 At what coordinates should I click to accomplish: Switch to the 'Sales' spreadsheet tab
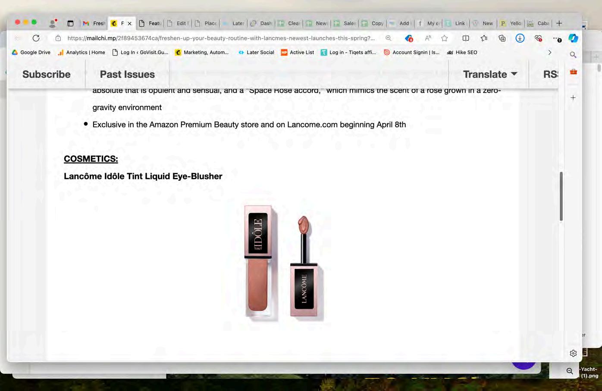coord(345,23)
